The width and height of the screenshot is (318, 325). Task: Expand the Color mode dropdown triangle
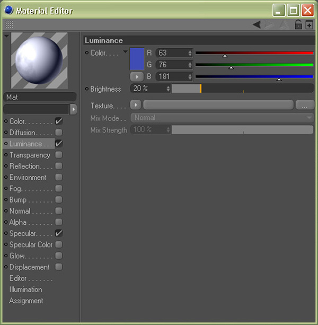(125, 52)
